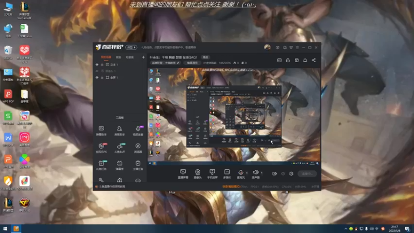
Task: Edit the 英雄联盟 category tag
Action: coord(165,63)
